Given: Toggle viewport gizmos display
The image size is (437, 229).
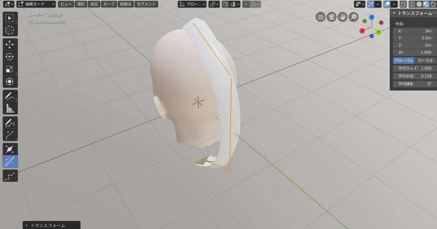Looking at the screenshot, I should coord(371,4).
